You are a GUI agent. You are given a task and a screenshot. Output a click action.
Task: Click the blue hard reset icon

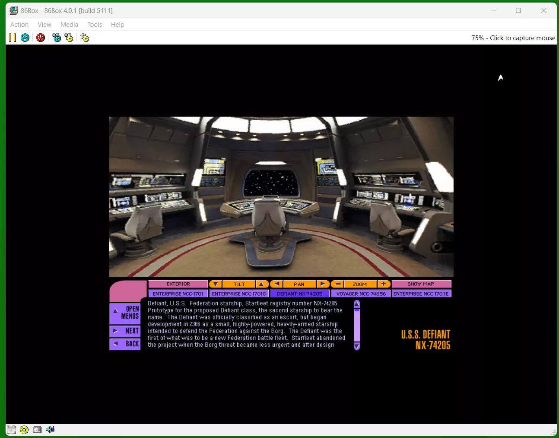(x=25, y=38)
